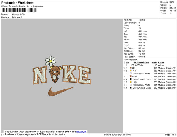Image resolution: width=177 pixels, height=137 pixels.
Task: Select the design name 'Nikebear 3,8in'
Action: pos(18,14)
